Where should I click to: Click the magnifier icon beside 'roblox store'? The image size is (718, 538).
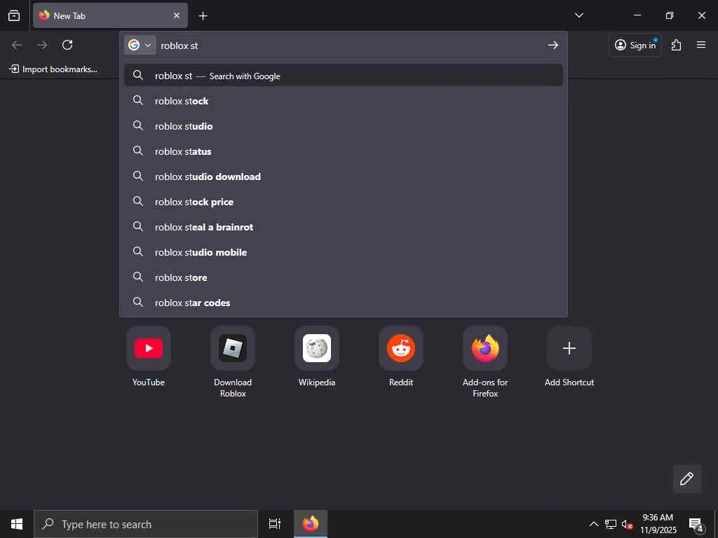[x=138, y=277]
